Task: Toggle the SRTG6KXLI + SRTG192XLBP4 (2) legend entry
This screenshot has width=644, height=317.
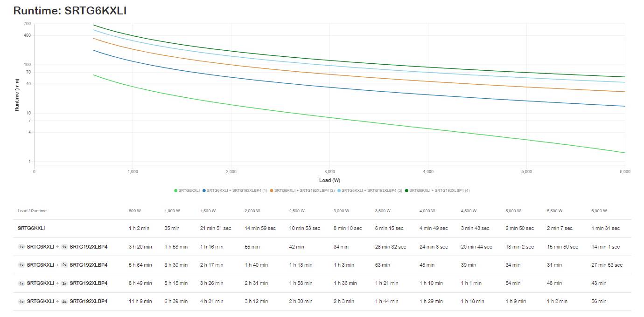Action: click(302, 190)
